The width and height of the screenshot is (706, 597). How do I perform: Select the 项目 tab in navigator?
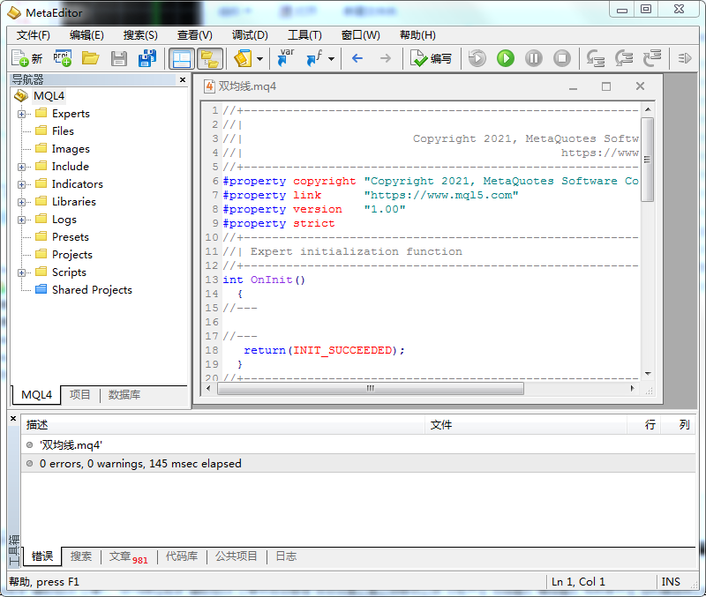click(x=80, y=395)
